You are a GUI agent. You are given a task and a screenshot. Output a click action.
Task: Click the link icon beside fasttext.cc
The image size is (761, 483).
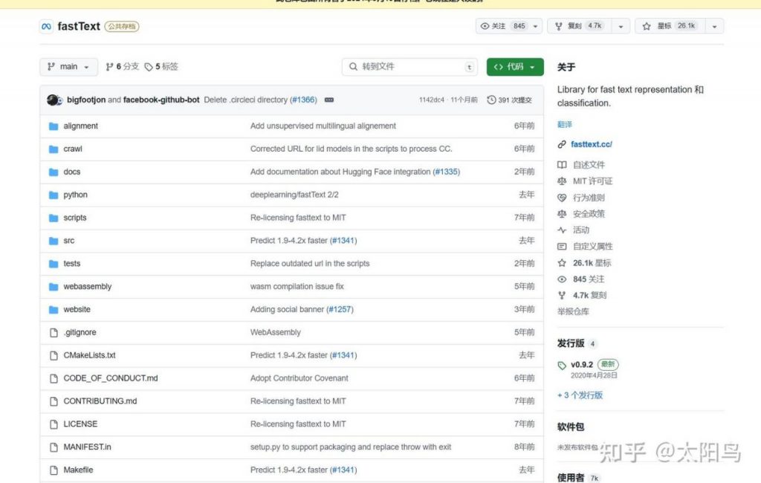(562, 144)
